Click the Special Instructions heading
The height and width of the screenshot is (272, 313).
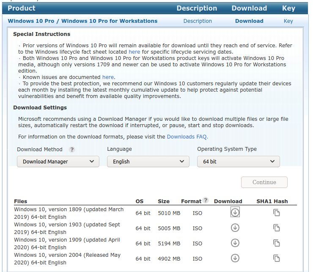[x=42, y=34]
